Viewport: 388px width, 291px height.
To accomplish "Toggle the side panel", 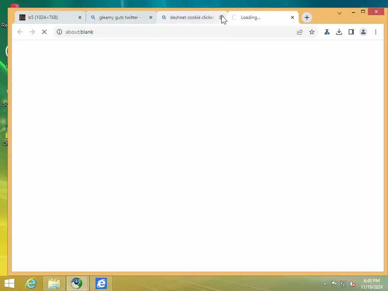I will pyautogui.click(x=351, y=32).
